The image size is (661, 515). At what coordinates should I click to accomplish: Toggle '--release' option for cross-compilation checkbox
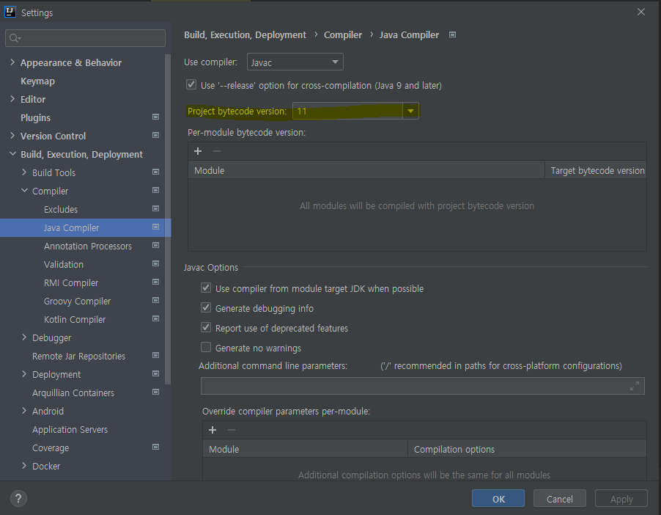point(191,85)
